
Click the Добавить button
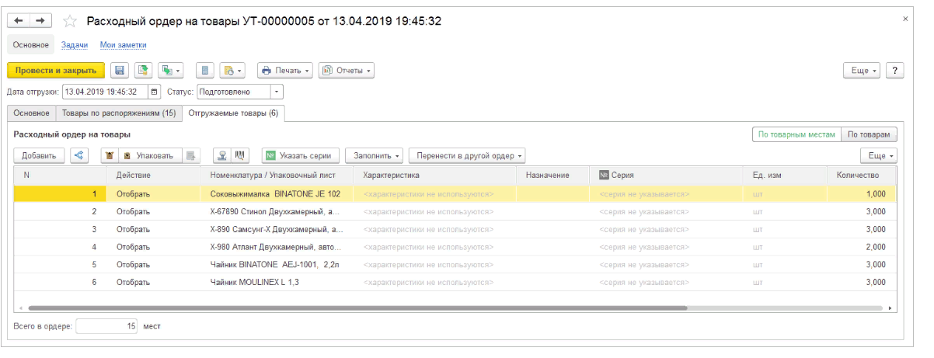coord(38,155)
